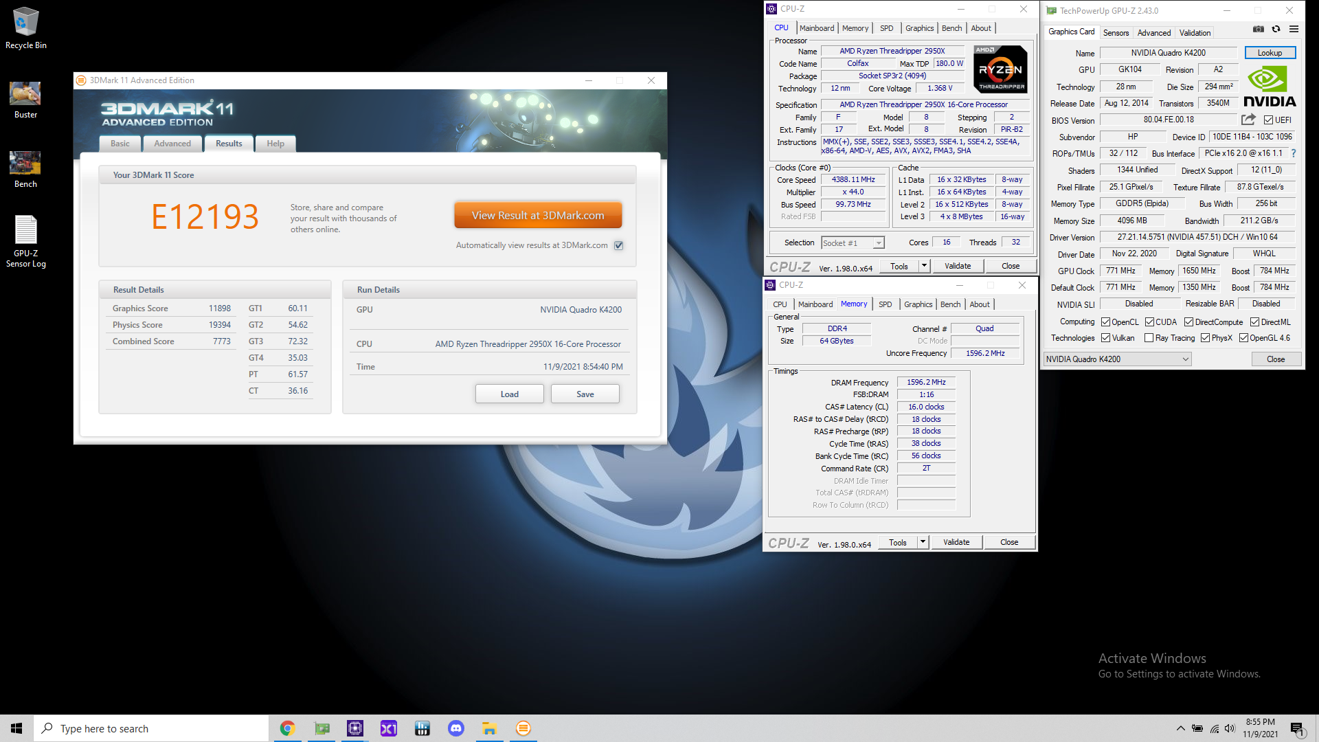Viewport: 1319px width, 742px height.
Task: Click the Graphics Score value 11898
Action: pyautogui.click(x=220, y=308)
